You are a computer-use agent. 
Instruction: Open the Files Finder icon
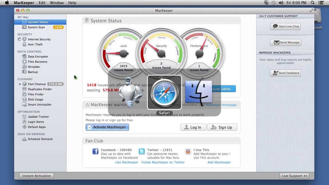(x=24, y=94)
